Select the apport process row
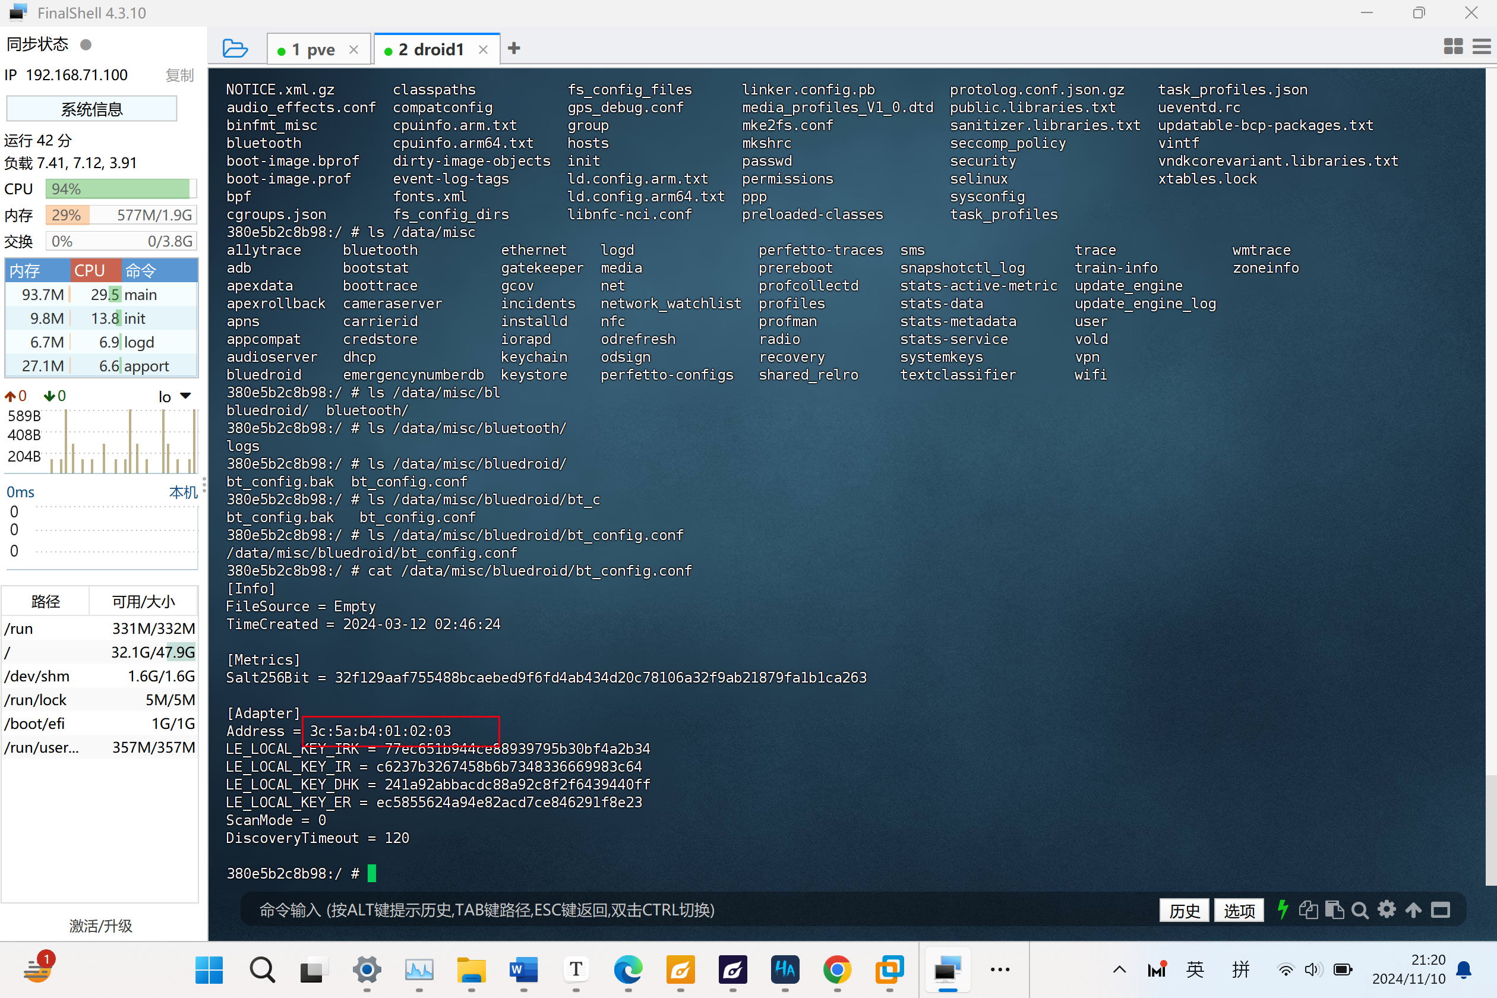 coord(101,366)
